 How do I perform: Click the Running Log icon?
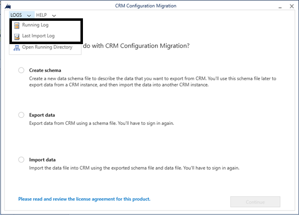[17, 25]
